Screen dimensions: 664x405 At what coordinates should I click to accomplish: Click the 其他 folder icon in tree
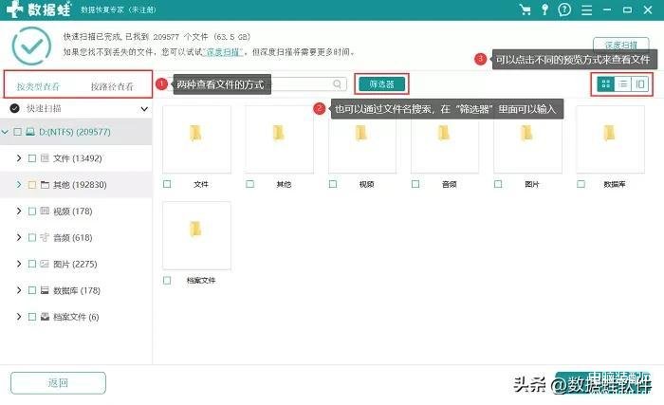click(45, 185)
